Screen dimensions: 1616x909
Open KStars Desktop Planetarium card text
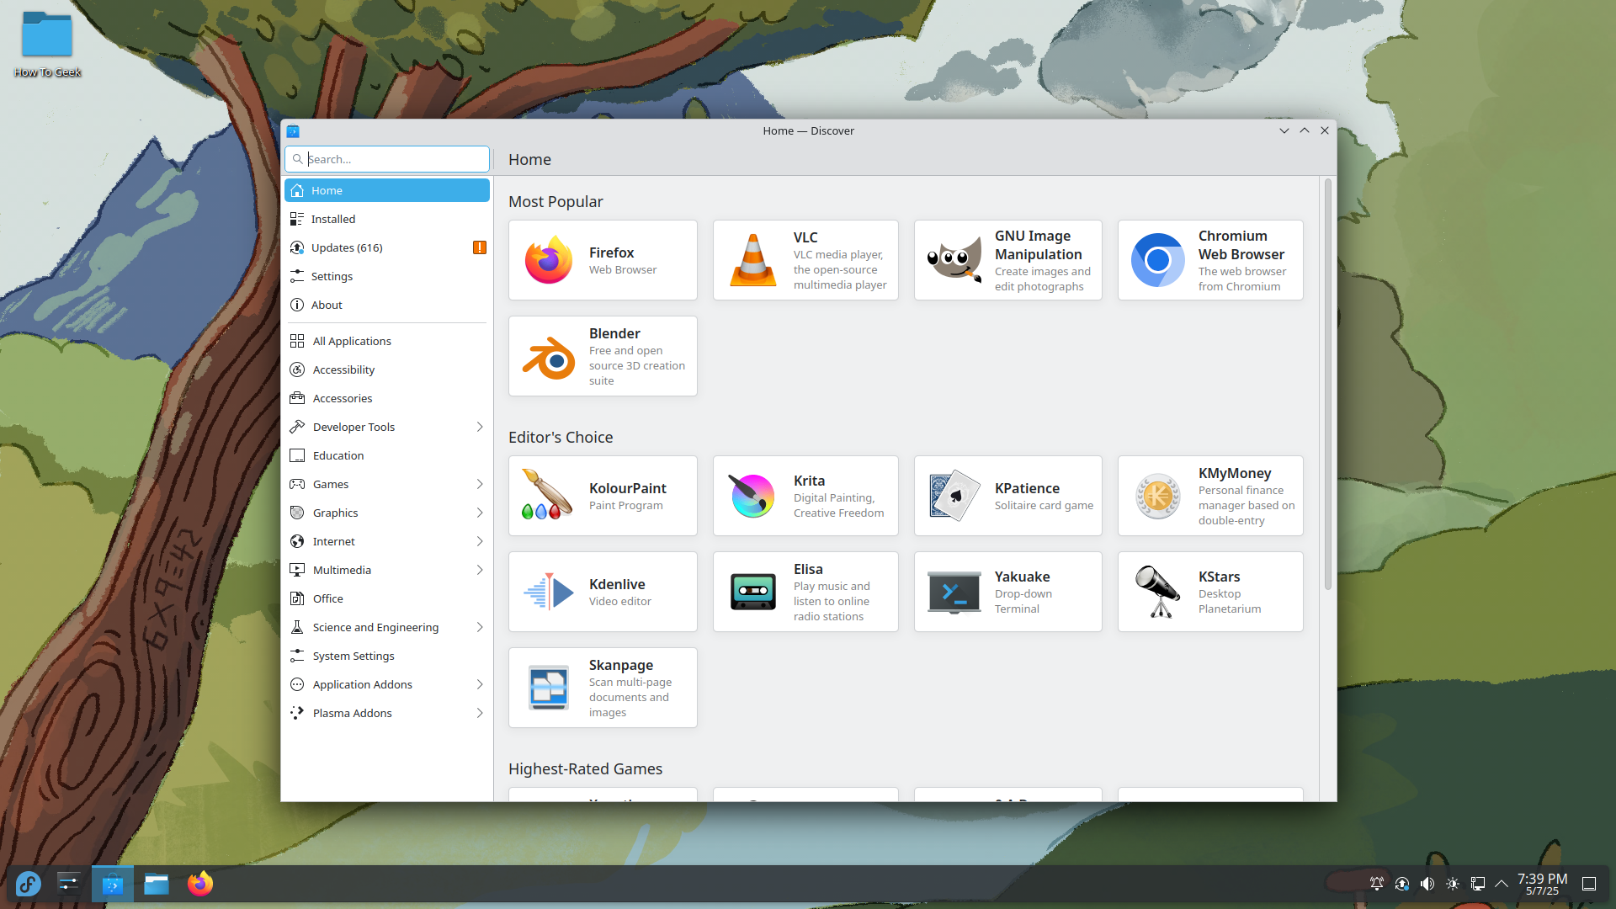tap(1229, 601)
